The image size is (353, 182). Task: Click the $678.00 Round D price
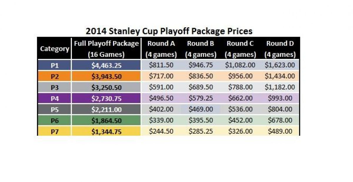pos(280,120)
